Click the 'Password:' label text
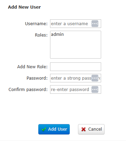 tap(37, 78)
